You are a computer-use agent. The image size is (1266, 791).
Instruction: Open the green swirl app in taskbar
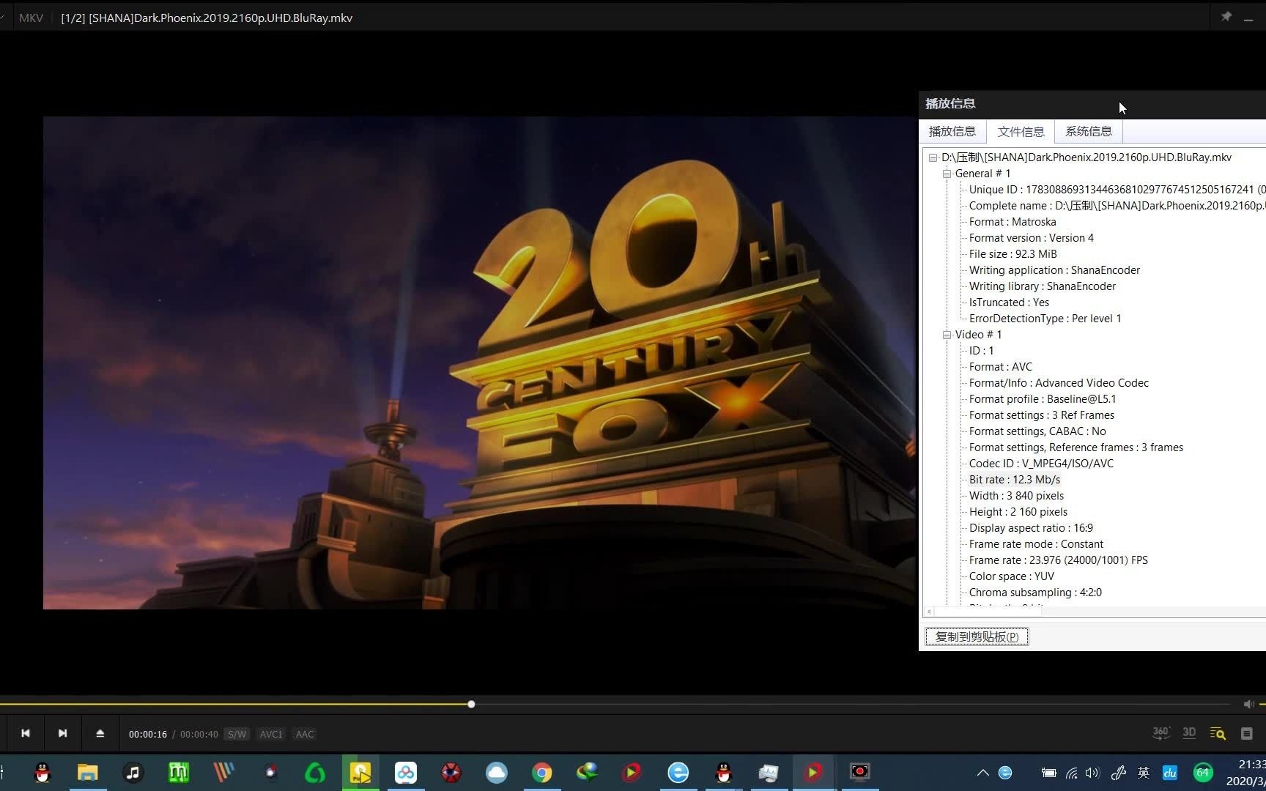tap(315, 773)
